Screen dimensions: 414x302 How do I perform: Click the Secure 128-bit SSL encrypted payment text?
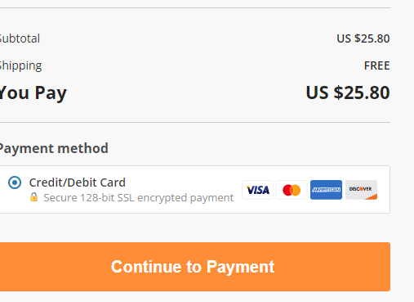[x=139, y=198]
